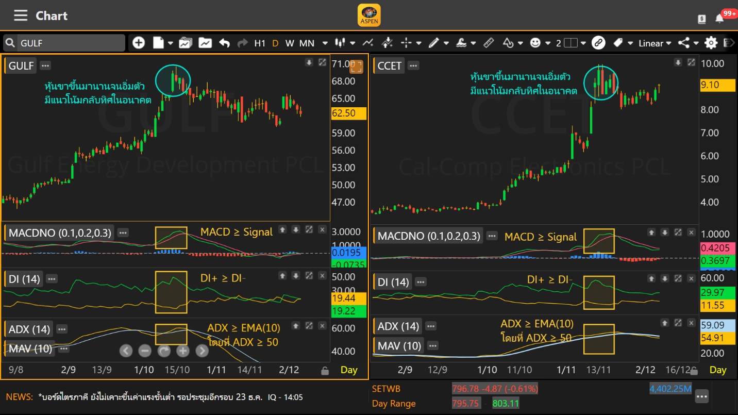Screen dimensions: 738x415
Task: Open CCET ADX (14) options ellipsis
Action: coord(431,326)
